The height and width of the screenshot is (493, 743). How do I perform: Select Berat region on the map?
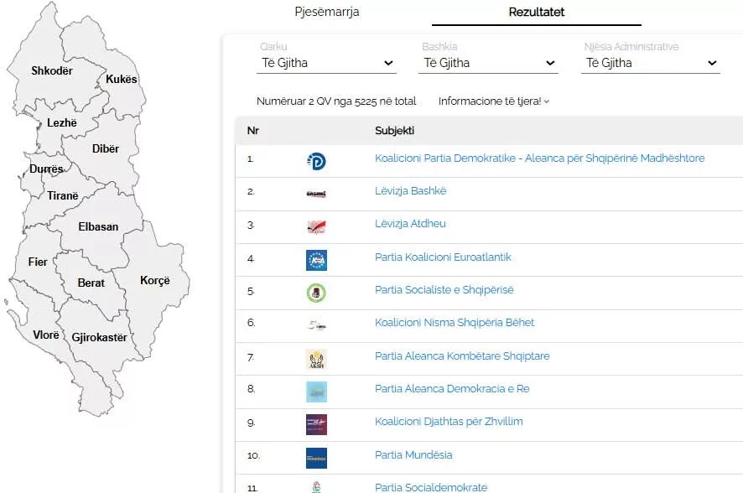[91, 283]
